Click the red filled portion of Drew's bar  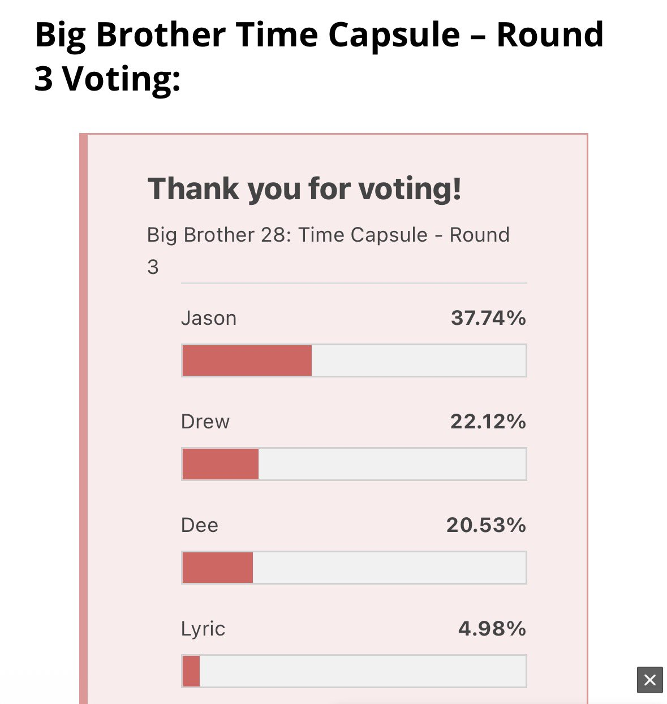tap(221, 464)
